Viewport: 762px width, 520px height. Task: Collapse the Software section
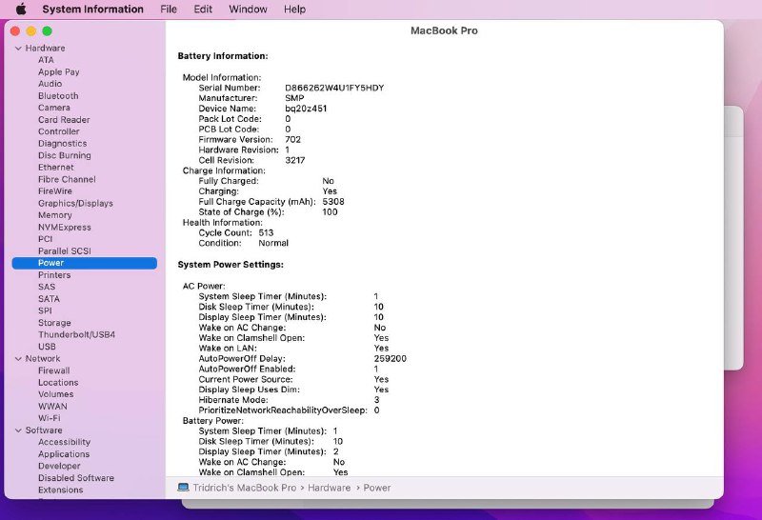(18, 430)
